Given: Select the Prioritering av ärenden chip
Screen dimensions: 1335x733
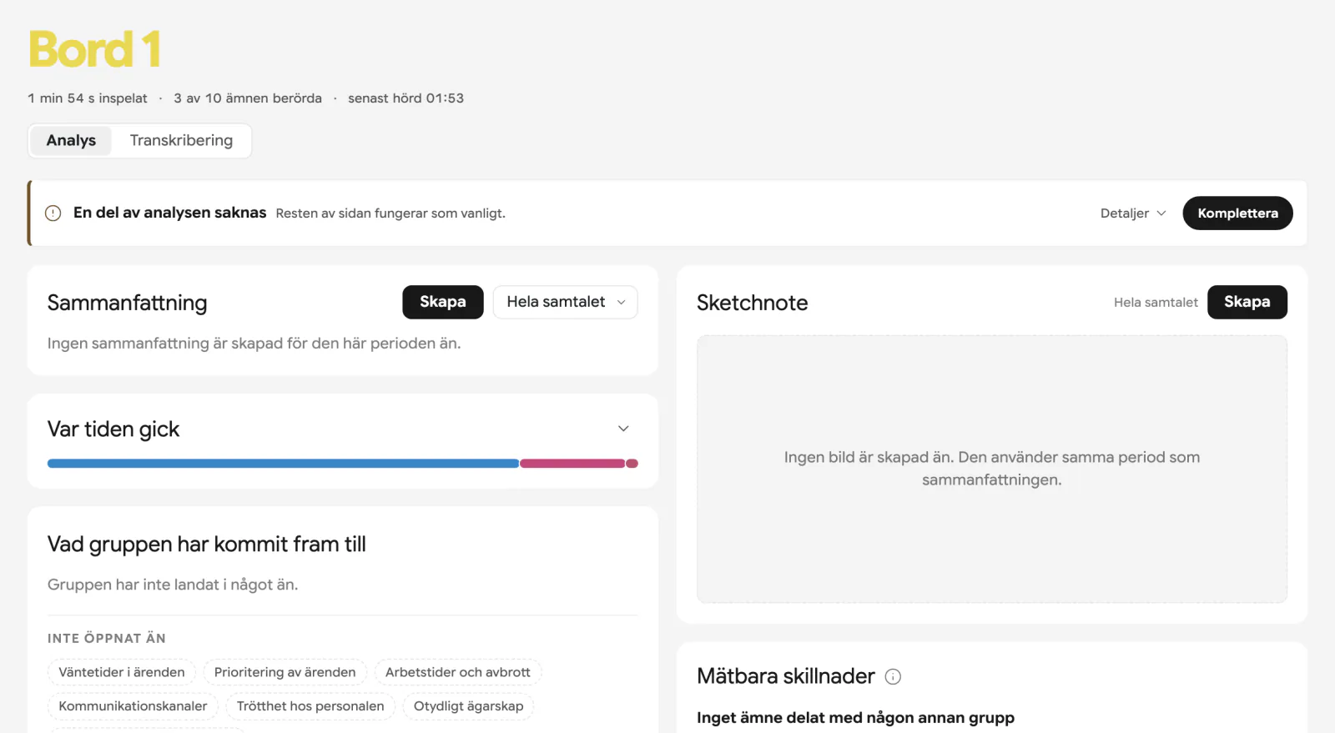Looking at the screenshot, I should click(x=285, y=672).
